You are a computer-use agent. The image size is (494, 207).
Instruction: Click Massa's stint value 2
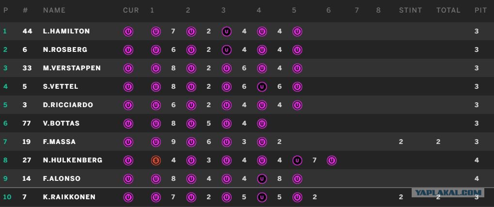[x=401, y=142]
